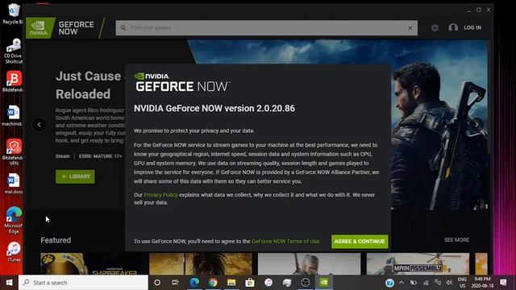
Task: Open iTunes from the taskbar
Action: 268,283
